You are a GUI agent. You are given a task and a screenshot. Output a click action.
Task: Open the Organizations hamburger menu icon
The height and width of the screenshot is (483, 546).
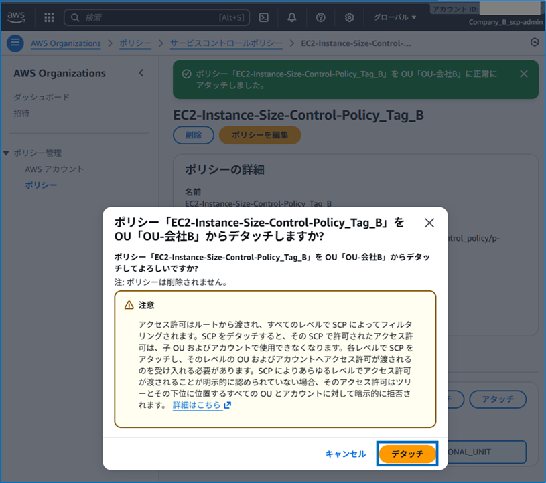coord(15,43)
